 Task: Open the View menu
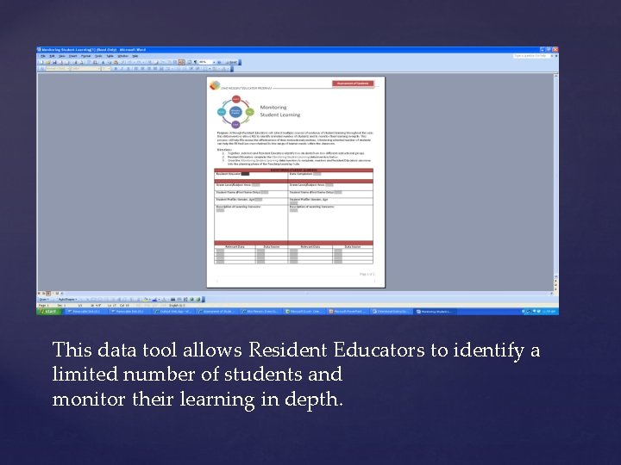[x=62, y=56]
